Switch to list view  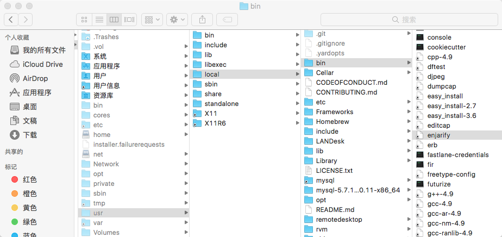click(x=99, y=20)
